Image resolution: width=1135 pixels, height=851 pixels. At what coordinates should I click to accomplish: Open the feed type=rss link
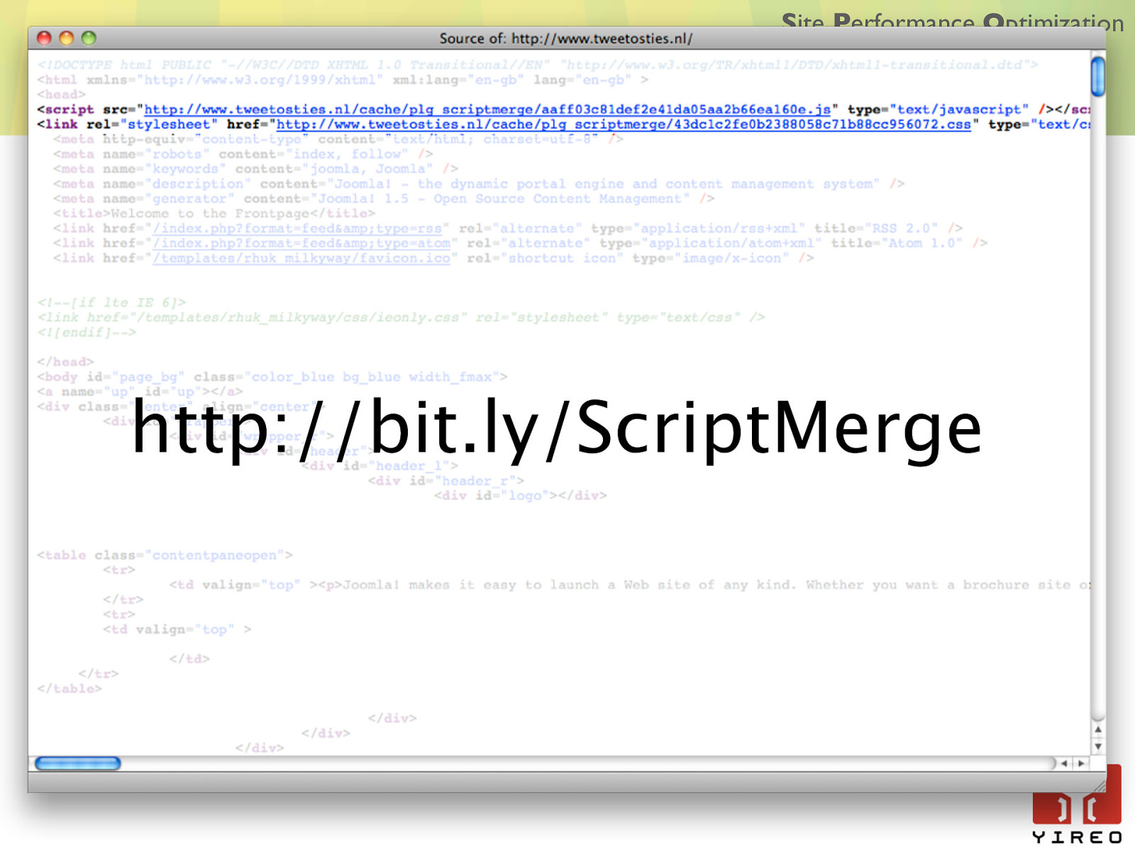click(x=297, y=228)
